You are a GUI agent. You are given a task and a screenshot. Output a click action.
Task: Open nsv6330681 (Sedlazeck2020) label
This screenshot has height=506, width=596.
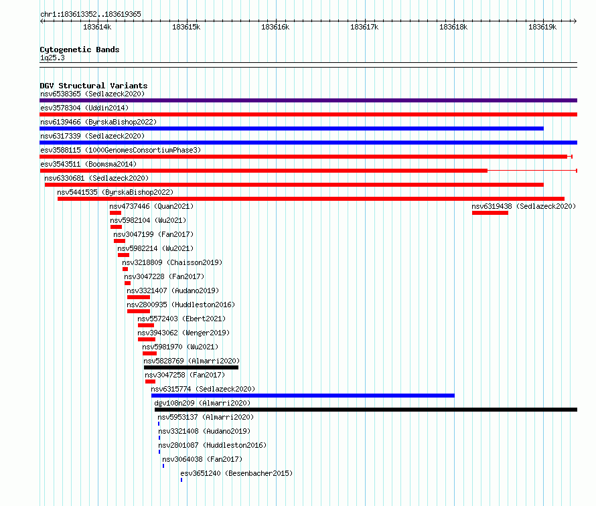(x=96, y=178)
